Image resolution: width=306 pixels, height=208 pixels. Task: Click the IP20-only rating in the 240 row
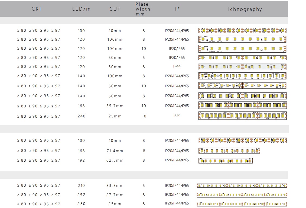point(177,116)
